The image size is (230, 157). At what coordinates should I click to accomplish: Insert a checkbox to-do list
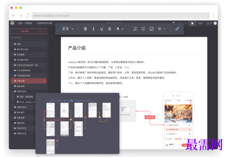[151, 29]
